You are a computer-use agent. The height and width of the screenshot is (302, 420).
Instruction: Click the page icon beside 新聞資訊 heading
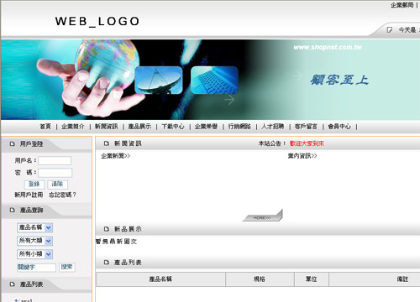coord(106,143)
